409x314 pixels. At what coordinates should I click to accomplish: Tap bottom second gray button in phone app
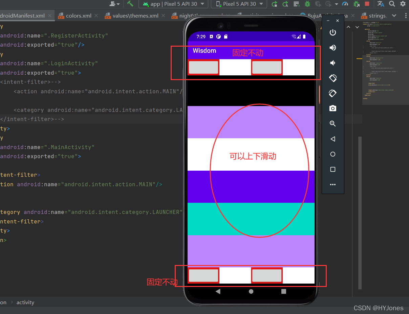pyautogui.click(x=267, y=275)
